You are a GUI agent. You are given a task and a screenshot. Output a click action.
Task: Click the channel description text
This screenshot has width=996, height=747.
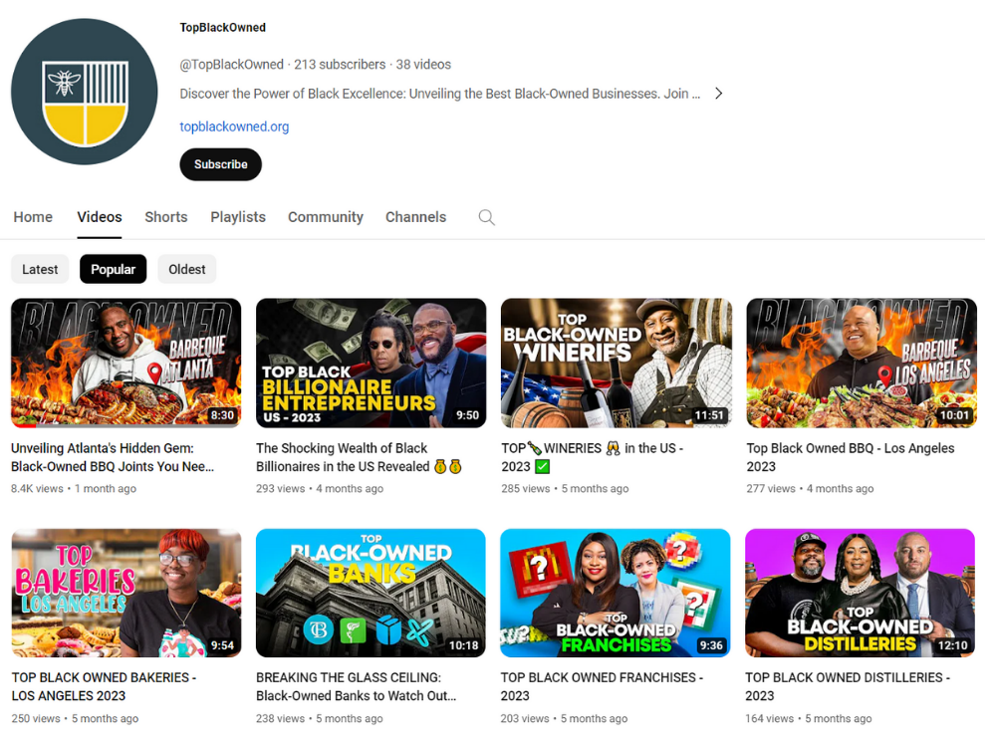pyautogui.click(x=439, y=94)
